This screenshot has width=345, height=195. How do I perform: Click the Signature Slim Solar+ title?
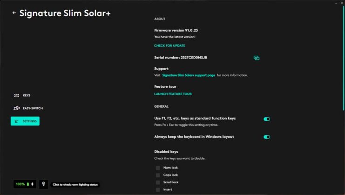click(x=65, y=13)
